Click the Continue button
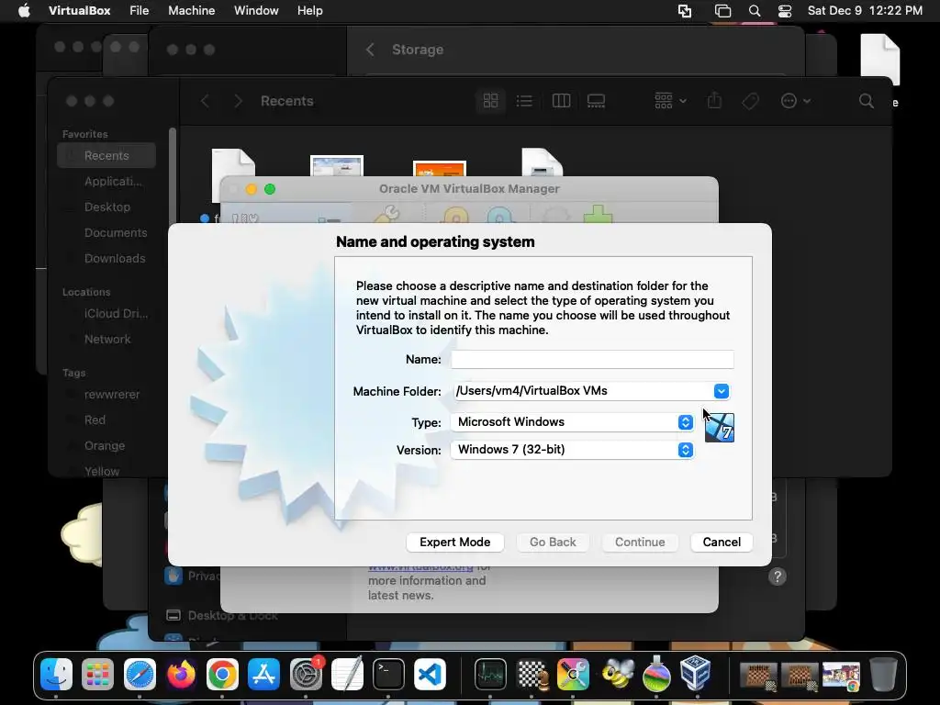The width and height of the screenshot is (940, 705). [x=640, y=542]
